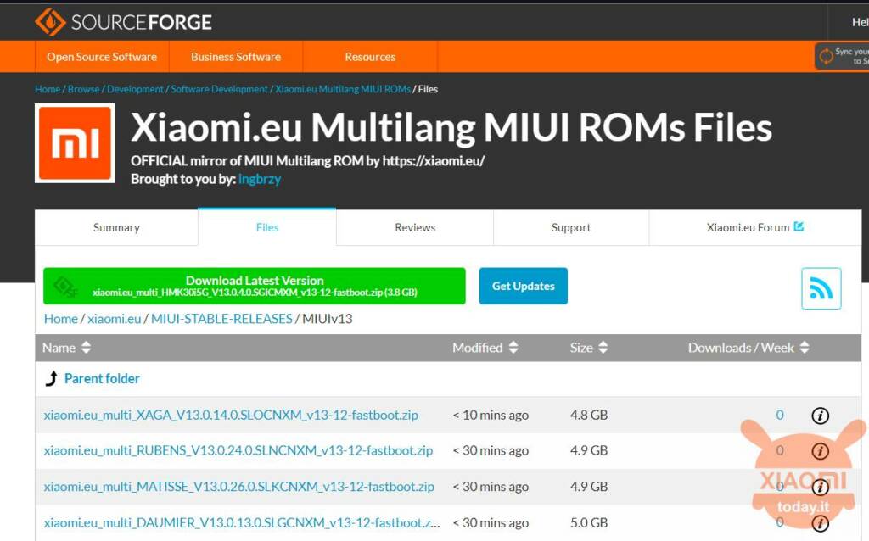Go to Home in file path
Viewport: 869px width, 541px height.
coord(61,319)
